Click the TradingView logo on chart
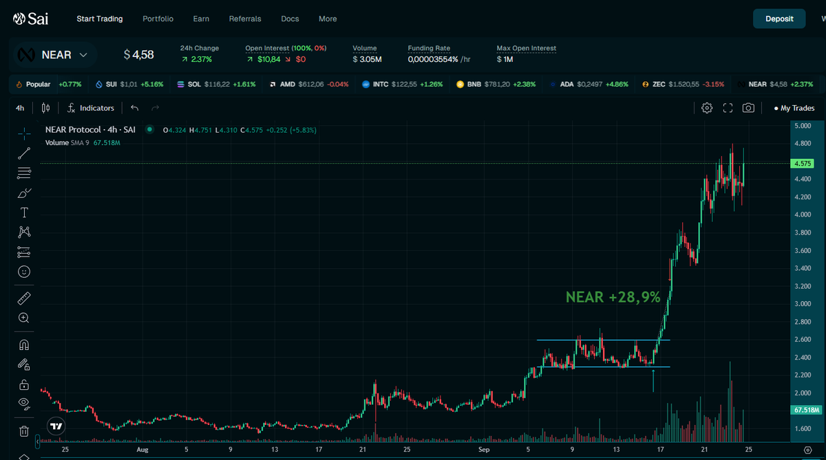826x460 pixels. click(56, 426)
